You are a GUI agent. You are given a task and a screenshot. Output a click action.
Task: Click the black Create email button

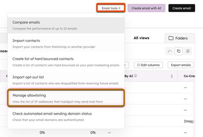click(x=182, y=8)
